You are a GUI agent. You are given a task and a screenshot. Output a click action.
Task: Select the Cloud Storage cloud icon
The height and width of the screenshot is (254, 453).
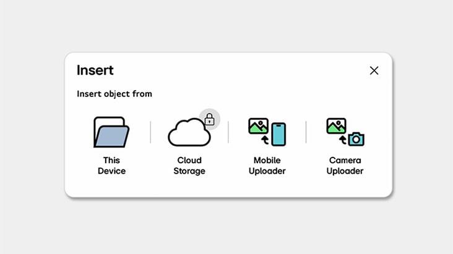(188, 133)
